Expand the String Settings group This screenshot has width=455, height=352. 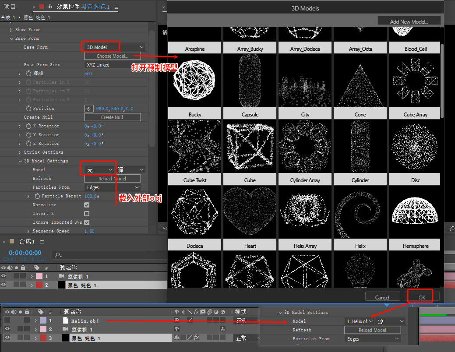19,152
